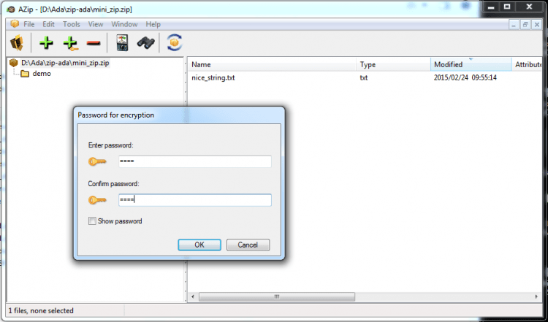Restore the inner archive child window
Screen dimensions: 548x322
point(525,24)
